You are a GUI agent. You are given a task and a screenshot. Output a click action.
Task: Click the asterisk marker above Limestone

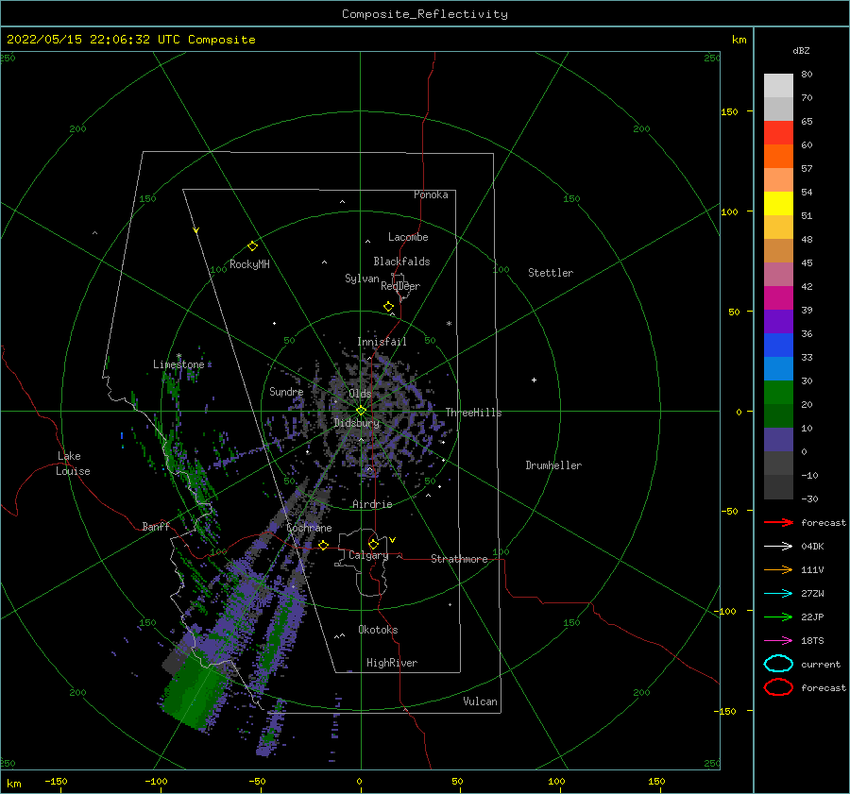[178, 356]
